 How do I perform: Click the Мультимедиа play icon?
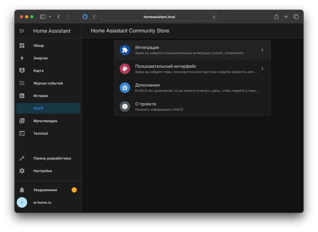tap(22, 121)
